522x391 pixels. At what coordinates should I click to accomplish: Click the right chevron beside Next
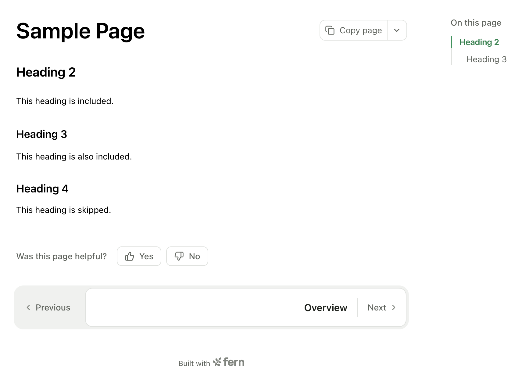pyautogui.click(x=394, y=307)
